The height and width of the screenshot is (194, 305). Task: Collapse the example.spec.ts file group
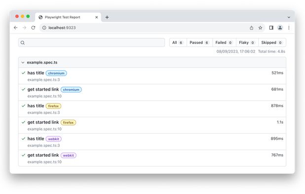click(x=23, y=63)
